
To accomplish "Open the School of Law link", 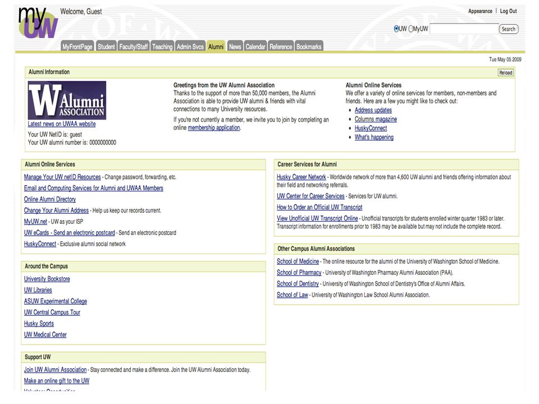I will [292, 295].
